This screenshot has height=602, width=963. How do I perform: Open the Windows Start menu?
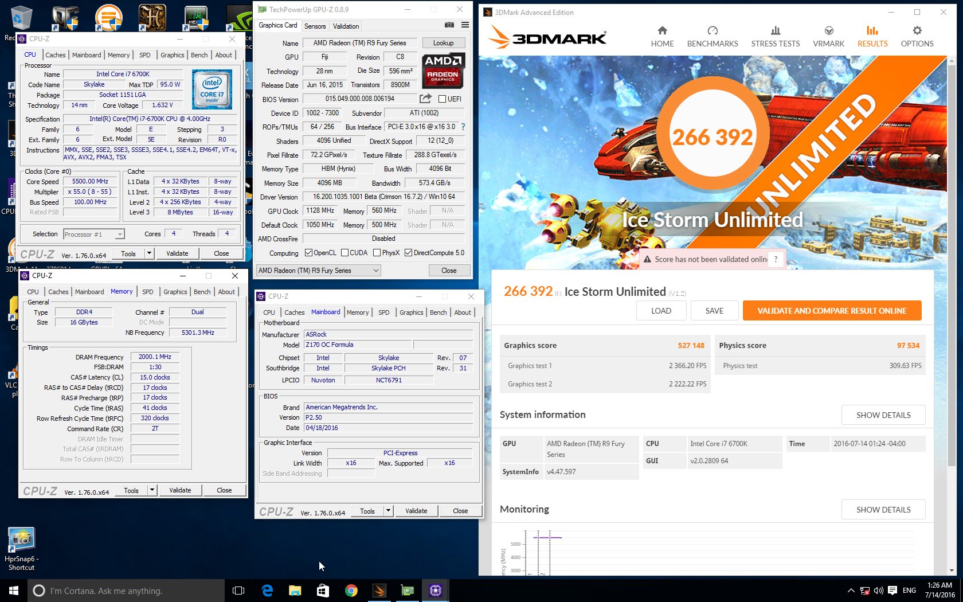pos(14,591)
